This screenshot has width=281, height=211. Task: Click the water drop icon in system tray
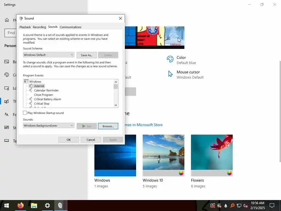coord(226,206)
